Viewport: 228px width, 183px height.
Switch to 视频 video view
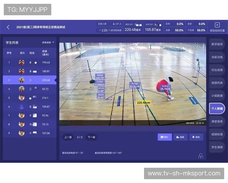pos(180,137)
